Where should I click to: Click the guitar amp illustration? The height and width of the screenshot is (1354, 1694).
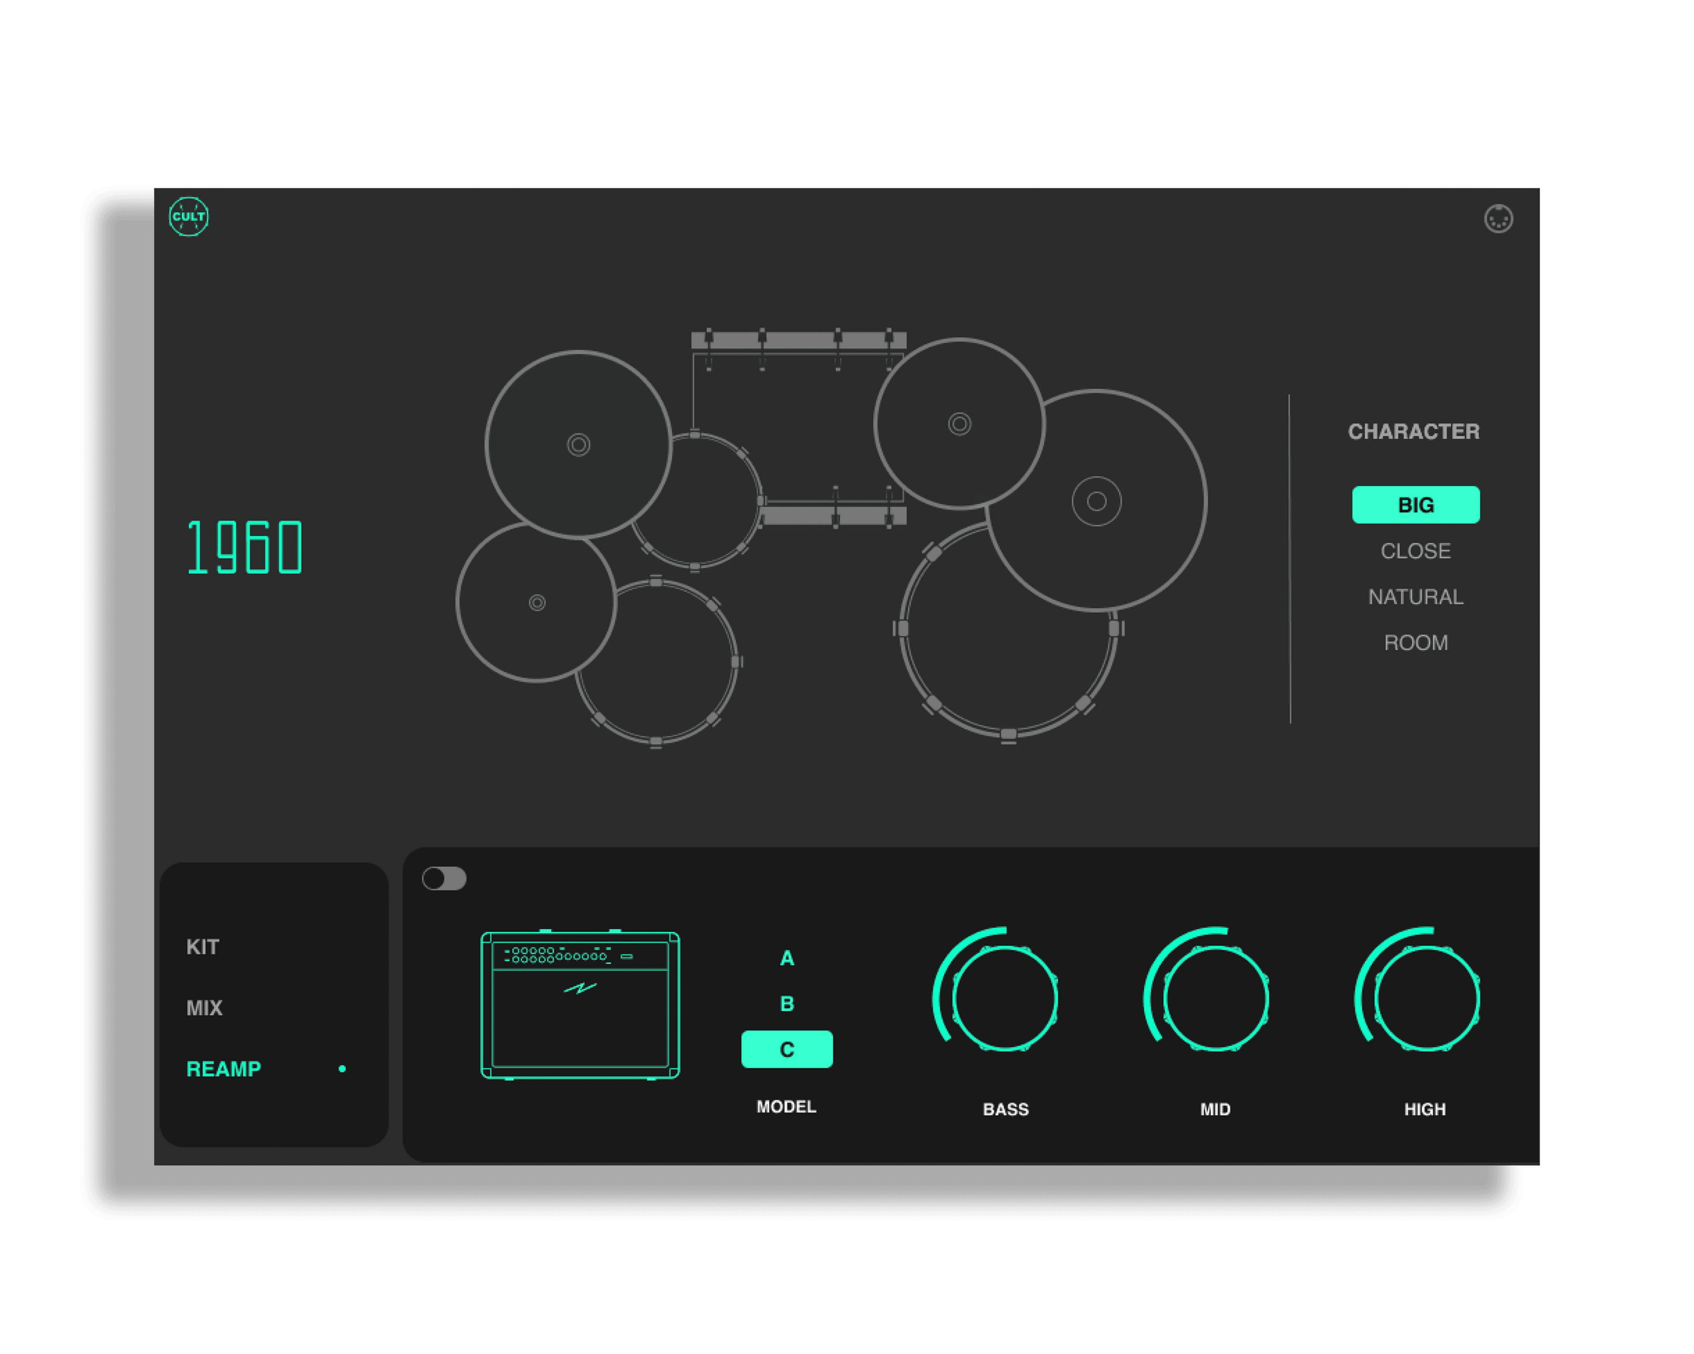click(580, 1005)
